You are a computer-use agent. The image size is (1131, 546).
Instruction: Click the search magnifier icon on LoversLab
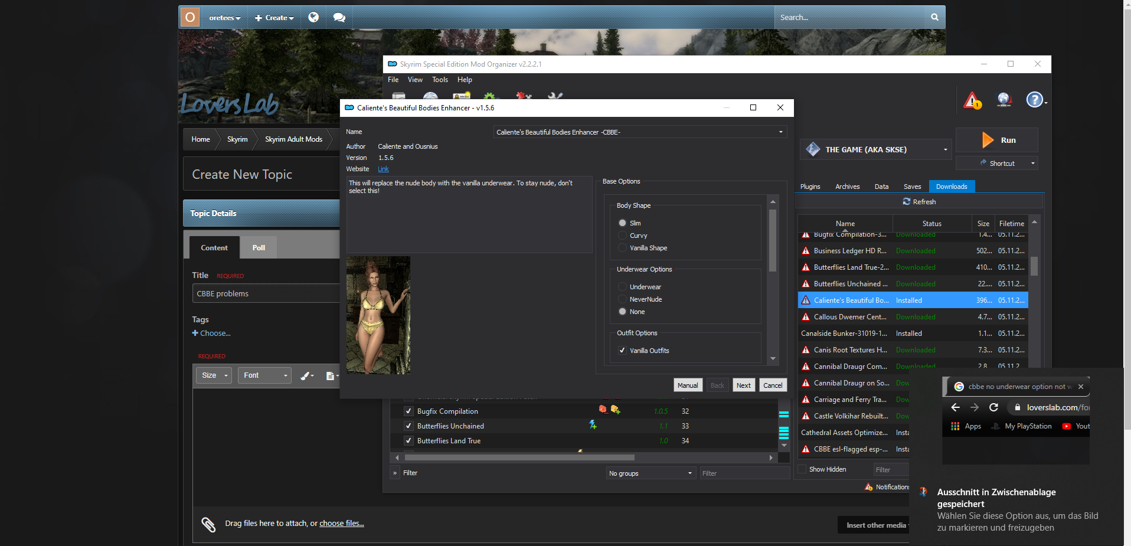pos(934,17)
